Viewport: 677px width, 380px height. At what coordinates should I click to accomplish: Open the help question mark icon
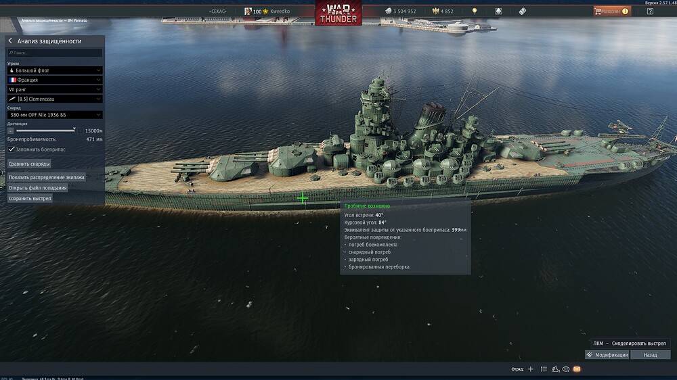click(650, 11)
